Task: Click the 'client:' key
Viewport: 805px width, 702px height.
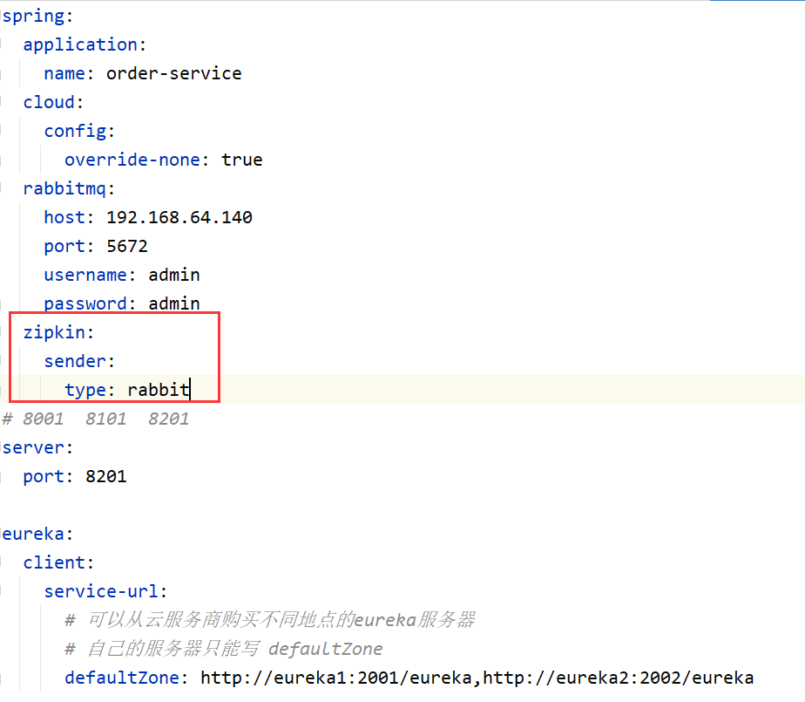Action: click(x=58, y=562)
